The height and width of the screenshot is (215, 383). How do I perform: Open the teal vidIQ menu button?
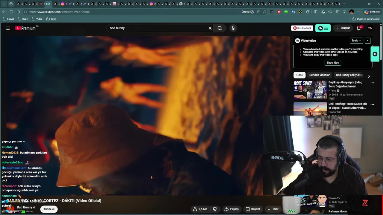(323, 28)
